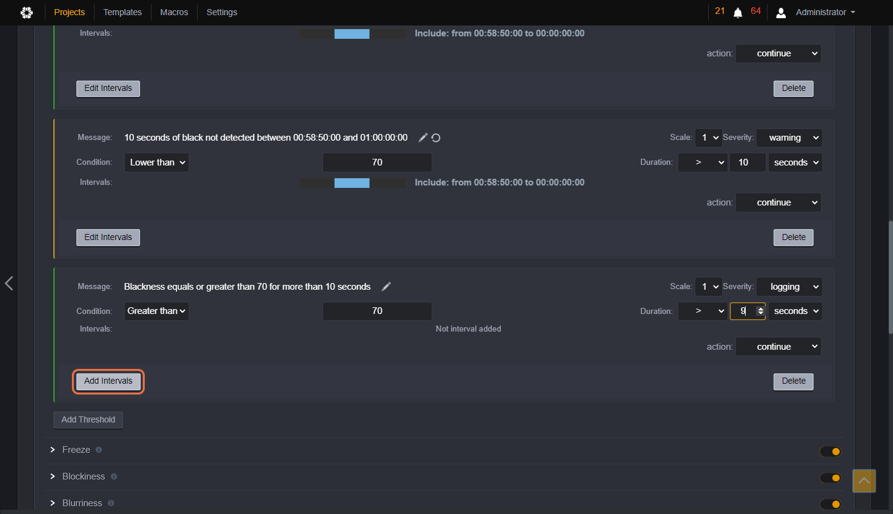The image size is (893, 514).
Task: Open the Templates menu
Action: coord(122,12)
